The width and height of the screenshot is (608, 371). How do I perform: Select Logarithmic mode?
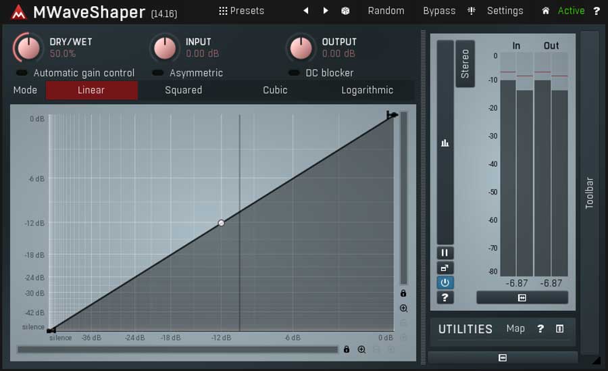click(367, 90)
